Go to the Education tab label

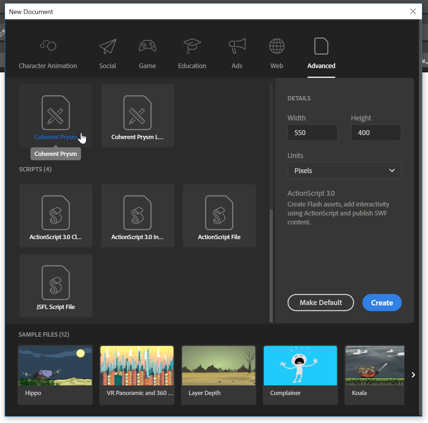(192, 66)
